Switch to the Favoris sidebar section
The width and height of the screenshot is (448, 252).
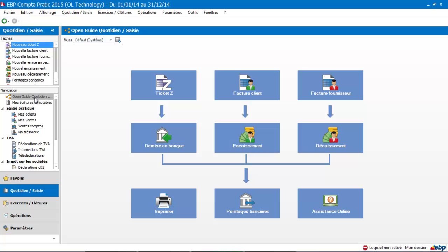point(29,178)
